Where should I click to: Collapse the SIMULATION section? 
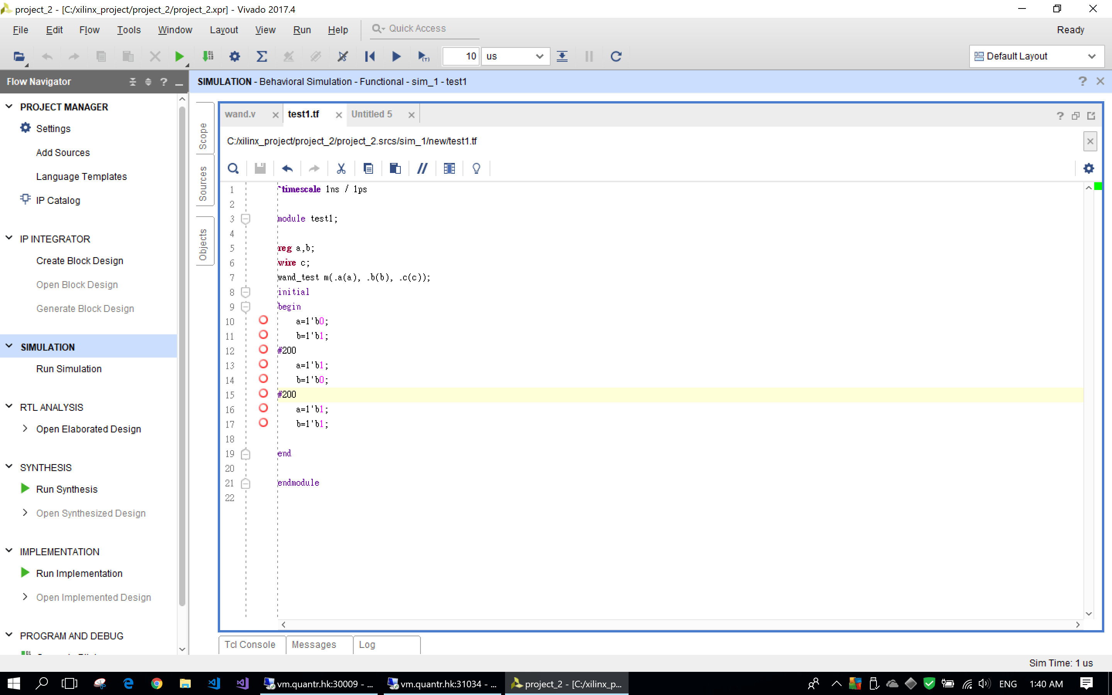[9, 346]
